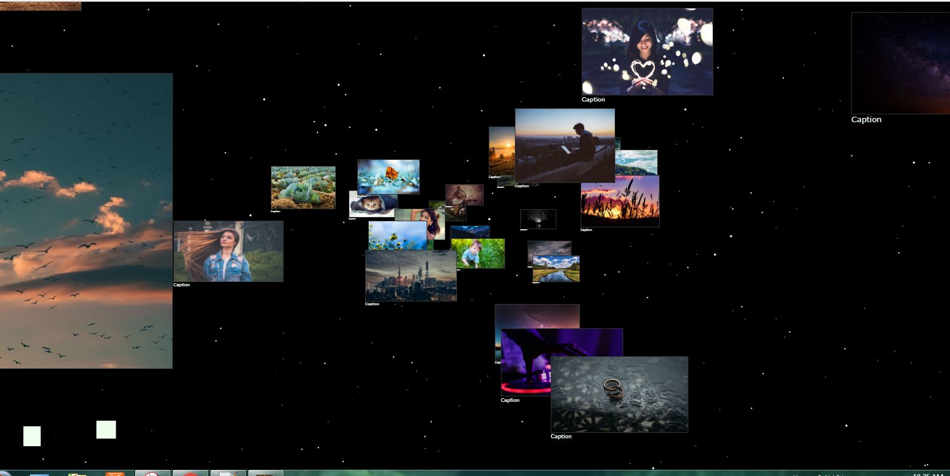Toggle the larger white square control bottom-left
This screenshot has height=476, width=950.
coord(106,430)
